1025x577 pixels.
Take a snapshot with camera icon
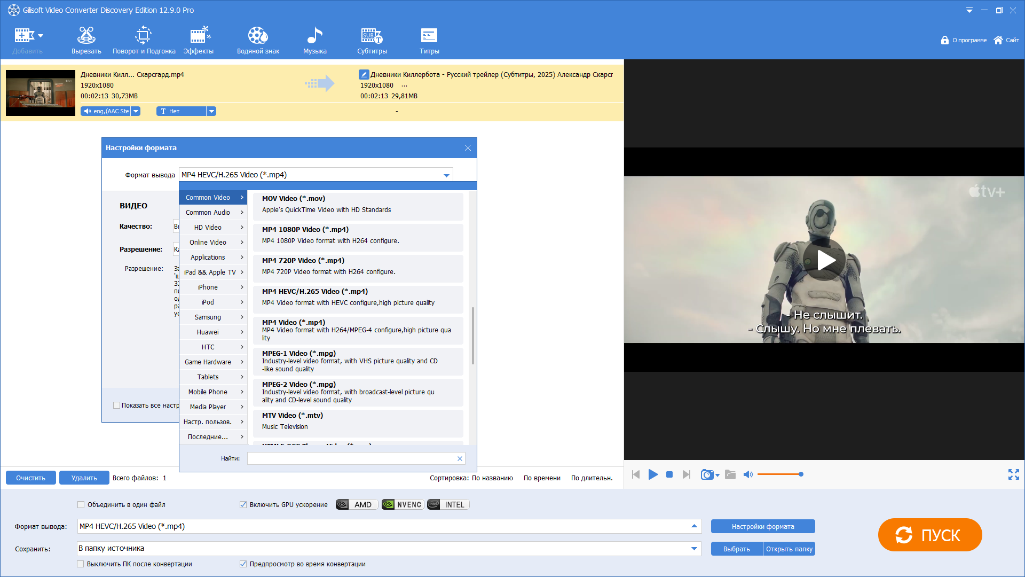[707, 474]
